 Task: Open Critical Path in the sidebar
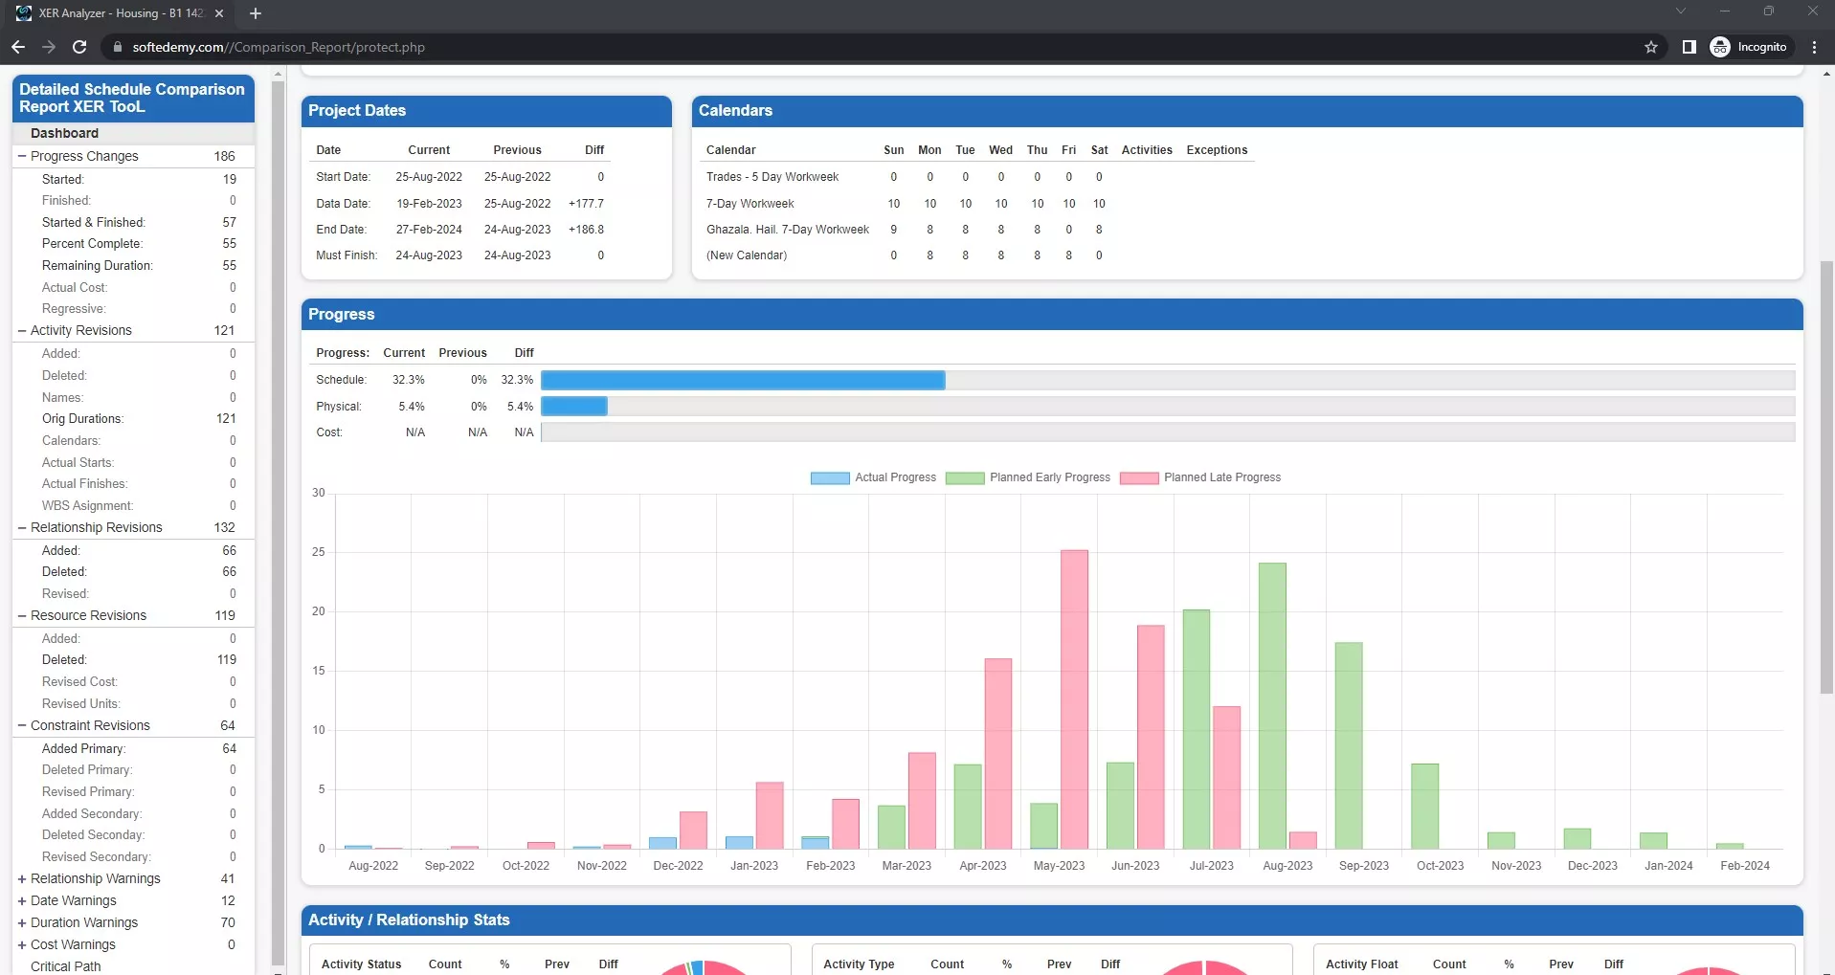point(65,965)
